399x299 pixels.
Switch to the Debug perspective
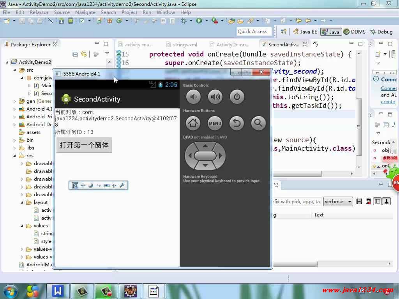381,32
